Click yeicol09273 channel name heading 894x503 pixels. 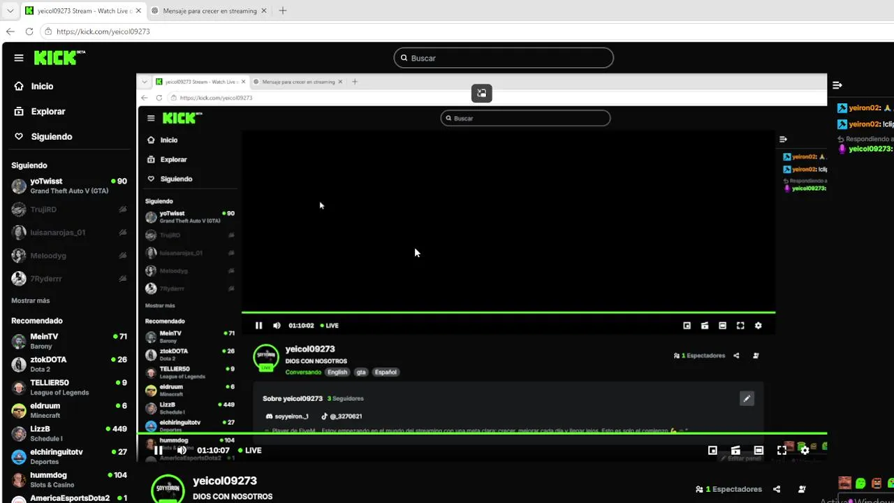225,481
